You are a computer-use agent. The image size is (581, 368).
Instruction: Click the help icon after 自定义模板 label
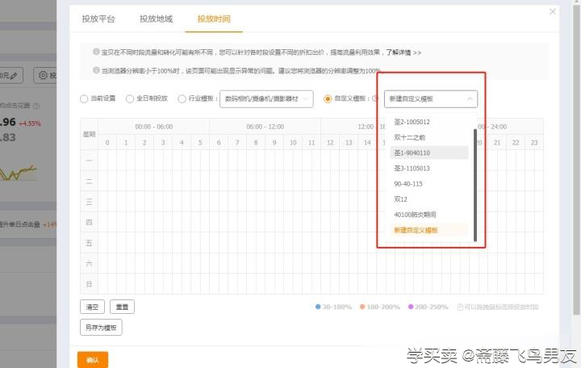374,98
